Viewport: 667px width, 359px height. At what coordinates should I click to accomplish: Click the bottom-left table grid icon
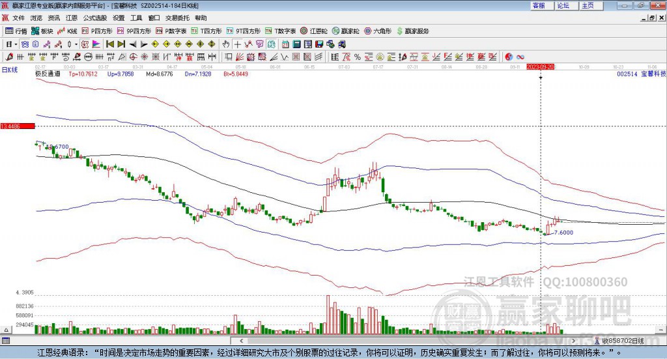click(5, 341)
